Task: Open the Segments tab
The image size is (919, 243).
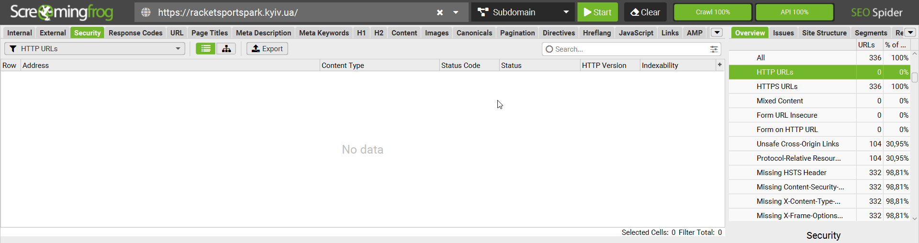Action: click(x=871, y=33)
